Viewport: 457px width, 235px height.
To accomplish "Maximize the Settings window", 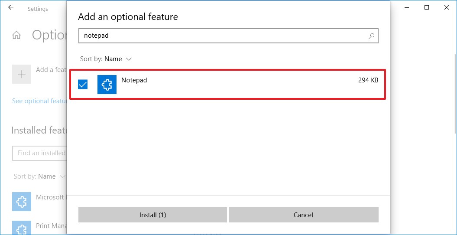I will pos(427,8).
